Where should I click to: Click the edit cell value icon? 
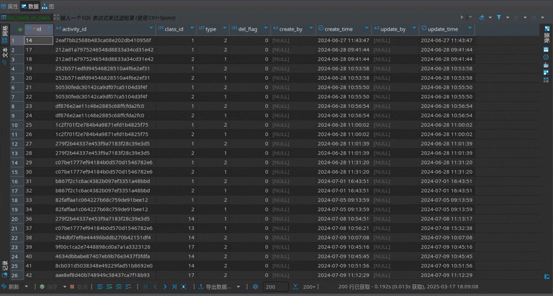[100, 287]
